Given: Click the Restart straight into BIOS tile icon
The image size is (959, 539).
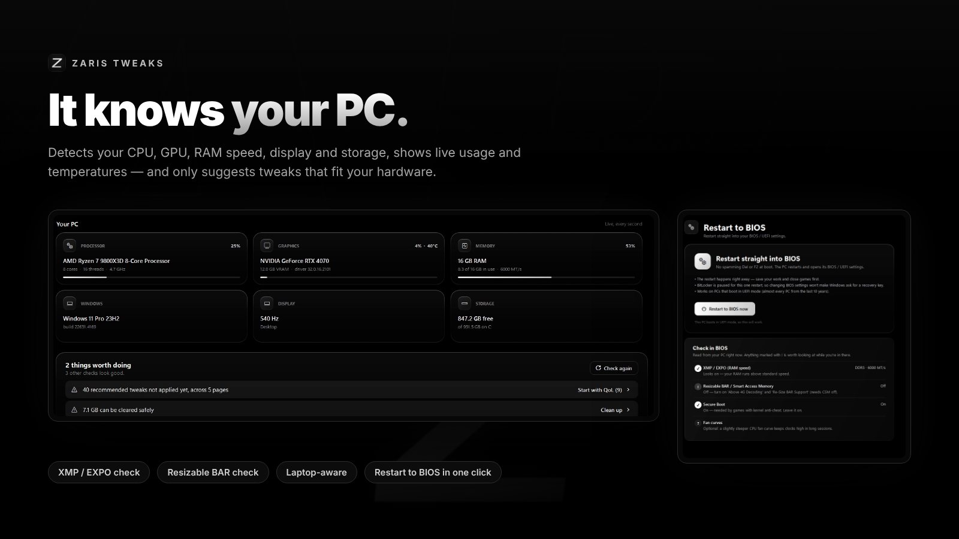Looking at the screenshot, I should point(702,262).
